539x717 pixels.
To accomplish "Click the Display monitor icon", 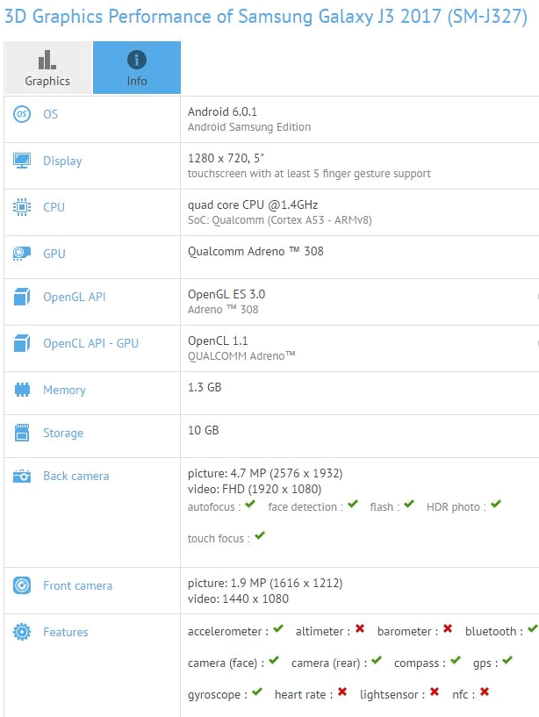I will pos(22,161).
